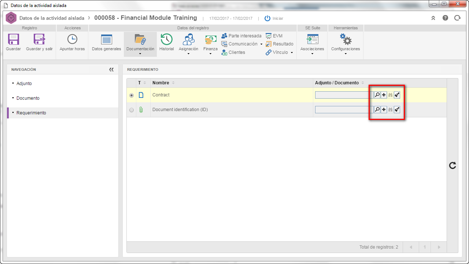Screen dimensions: 469x264
Task: Select Requerimiento in the navigation
Action: tap(31, 113)
